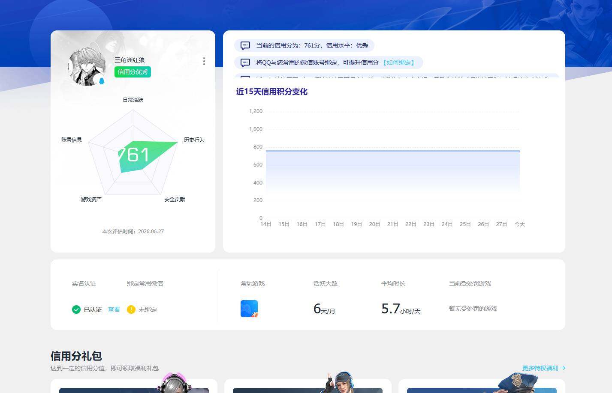Screen dimensions: 612x393
Task: Click the 暂无受处罚的游戏 text
Action: coord(473,309)
